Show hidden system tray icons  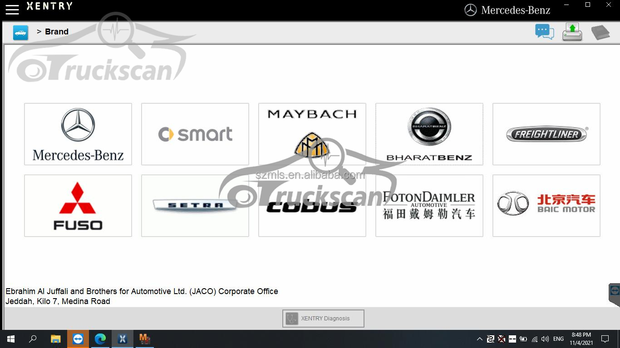click(x=480, y=339)
